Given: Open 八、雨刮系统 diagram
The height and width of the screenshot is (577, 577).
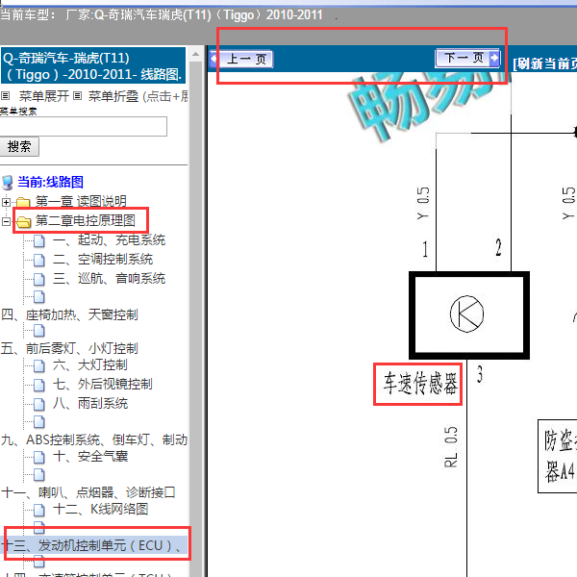Looking at the screenshot, I should (90, 403).
